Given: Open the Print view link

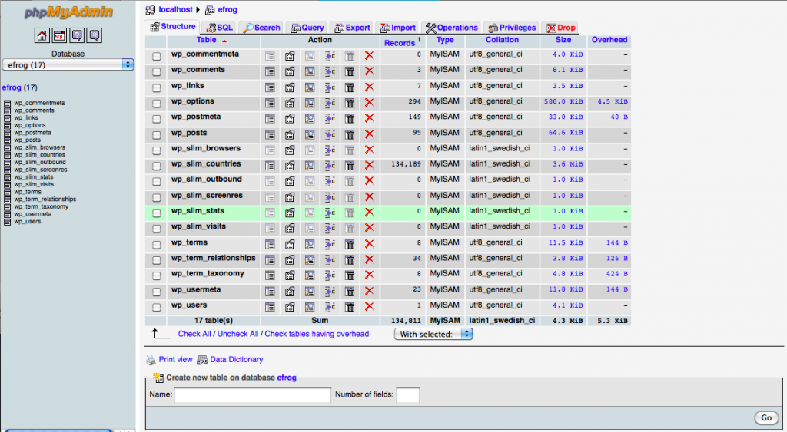Looking at the screenshot, I should point(175,359).
